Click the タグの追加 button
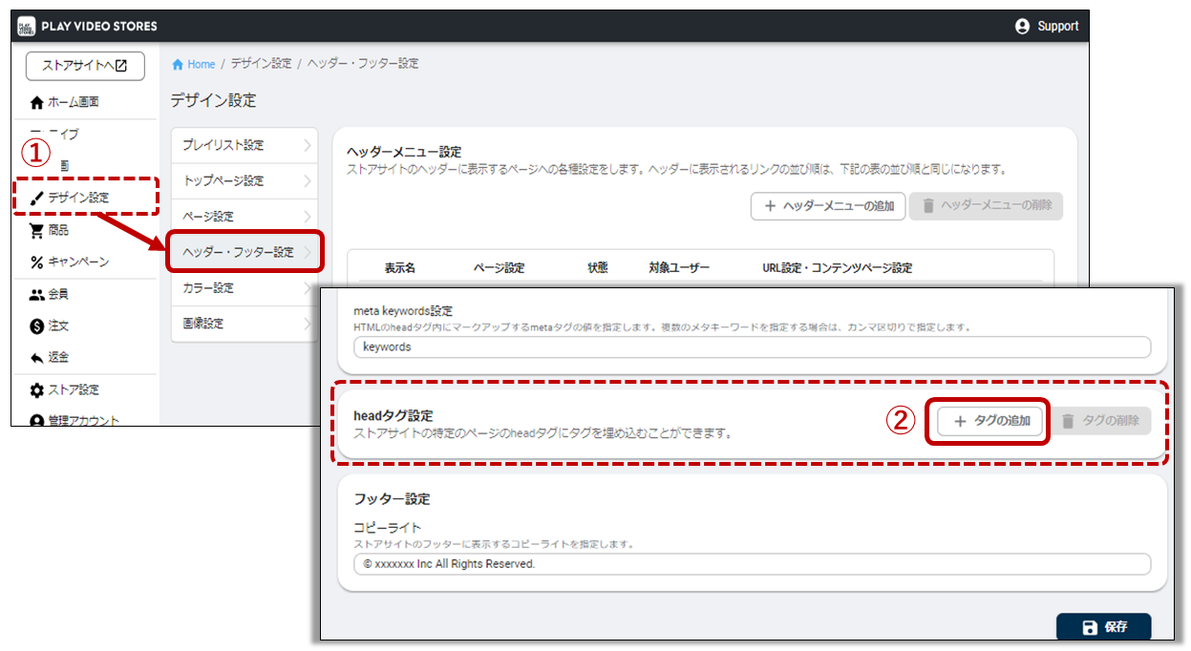The image size is (1191, 651). (x=989, y=421)
